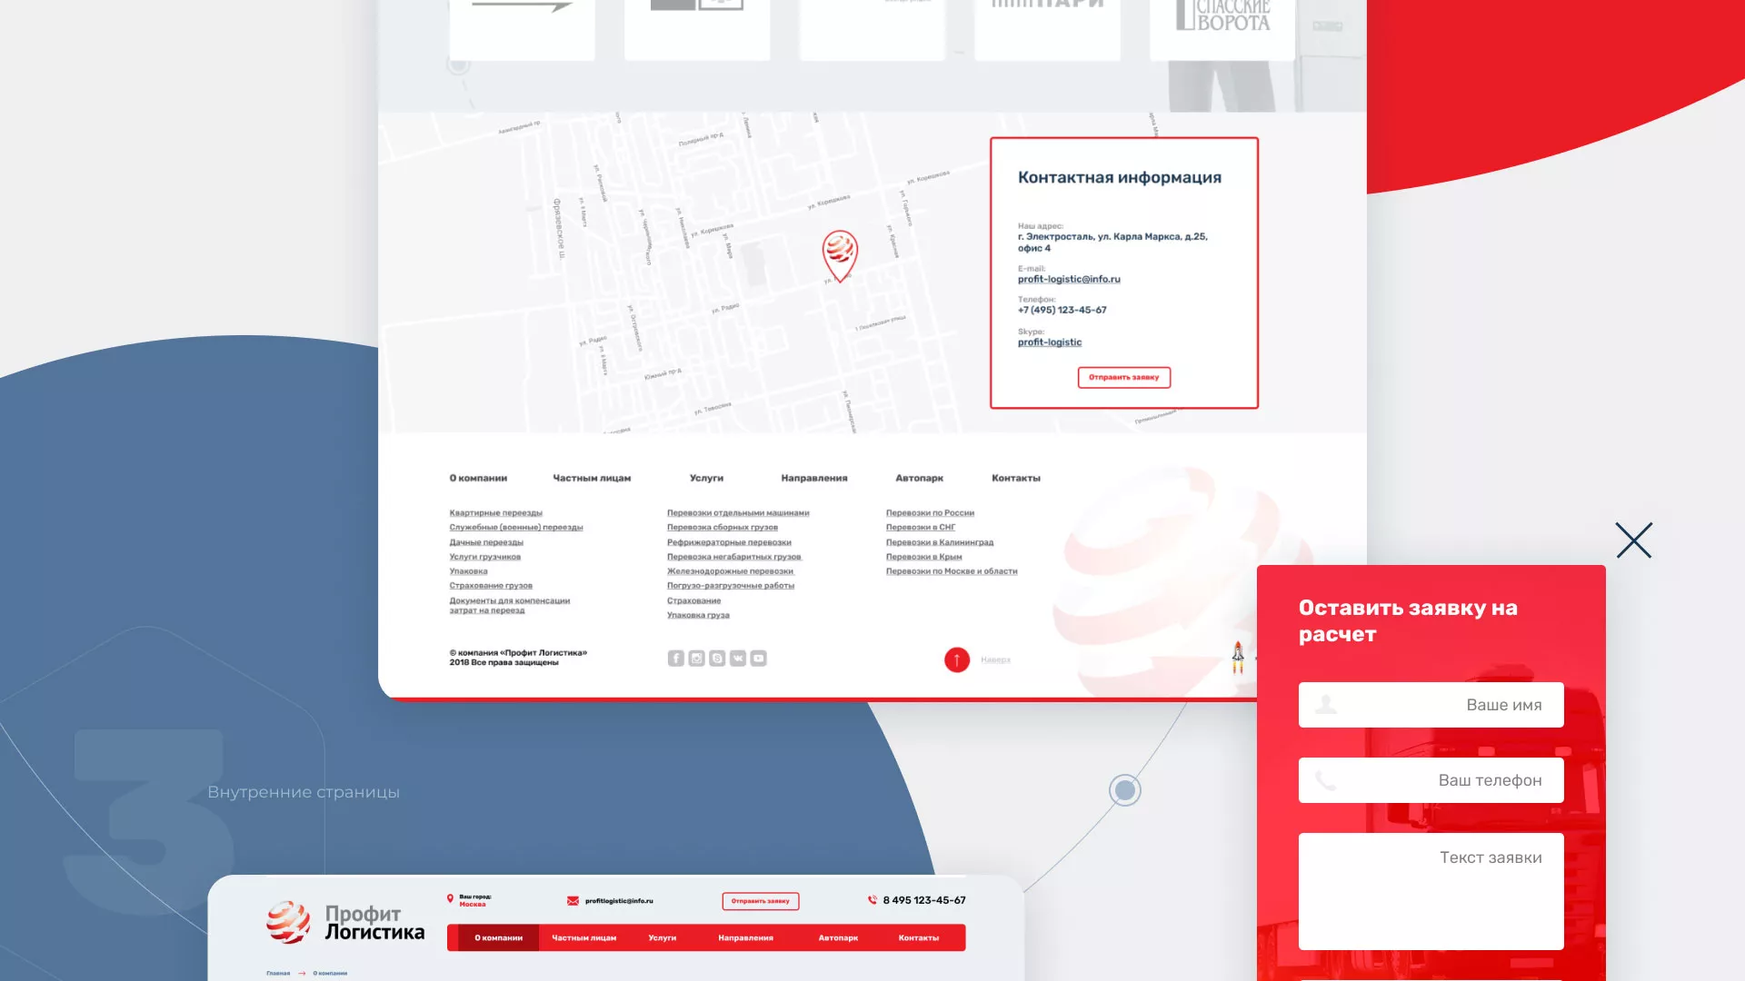Switch to the 'Услуги' menu tab
1745x981 pixels.
663,937
